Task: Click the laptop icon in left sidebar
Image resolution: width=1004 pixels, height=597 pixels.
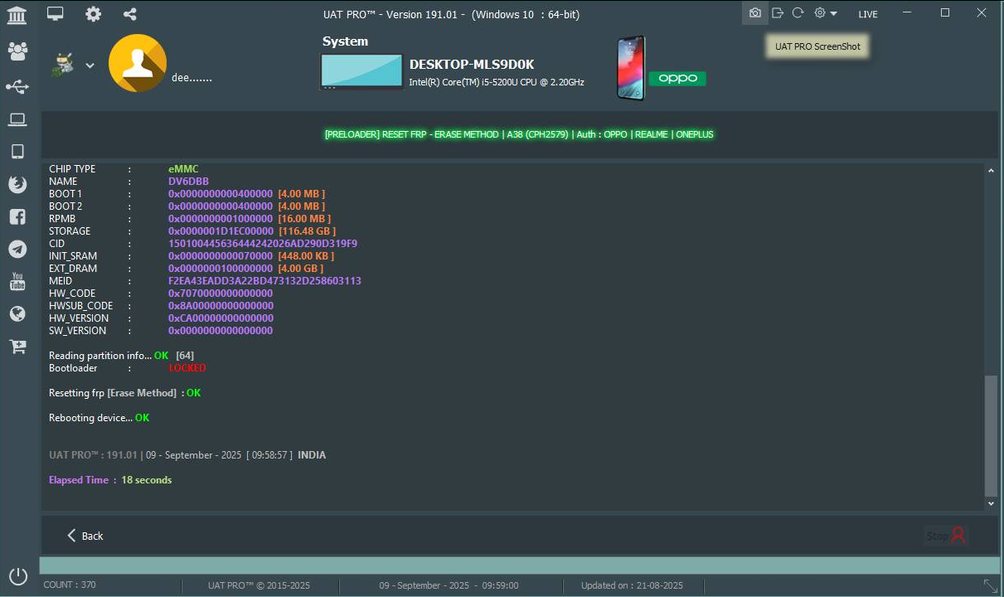Action: click(17, 120)
